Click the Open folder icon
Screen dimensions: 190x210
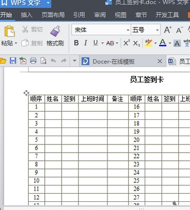point(3,60)
